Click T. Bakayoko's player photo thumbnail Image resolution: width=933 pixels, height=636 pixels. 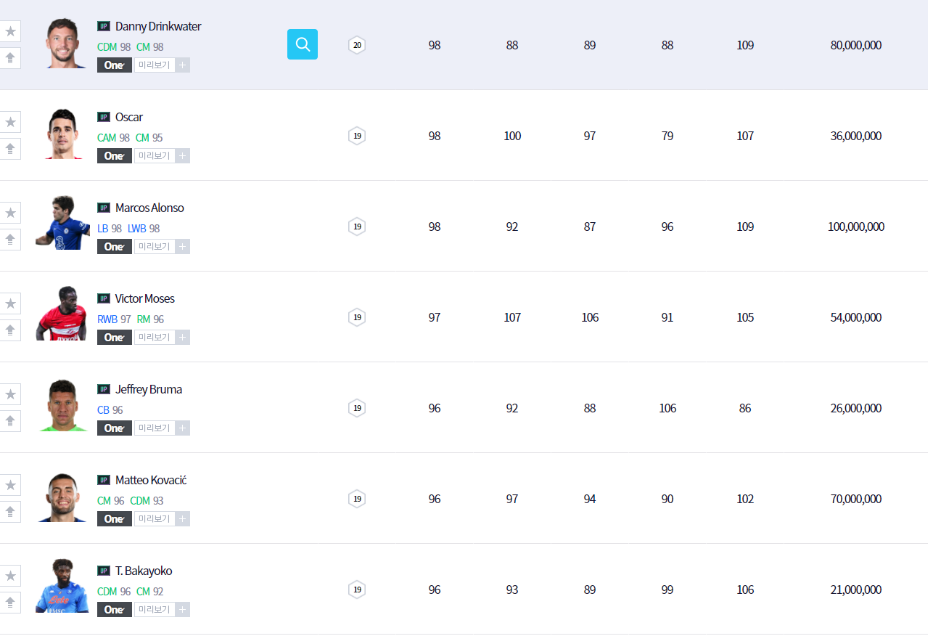(61, 587)
